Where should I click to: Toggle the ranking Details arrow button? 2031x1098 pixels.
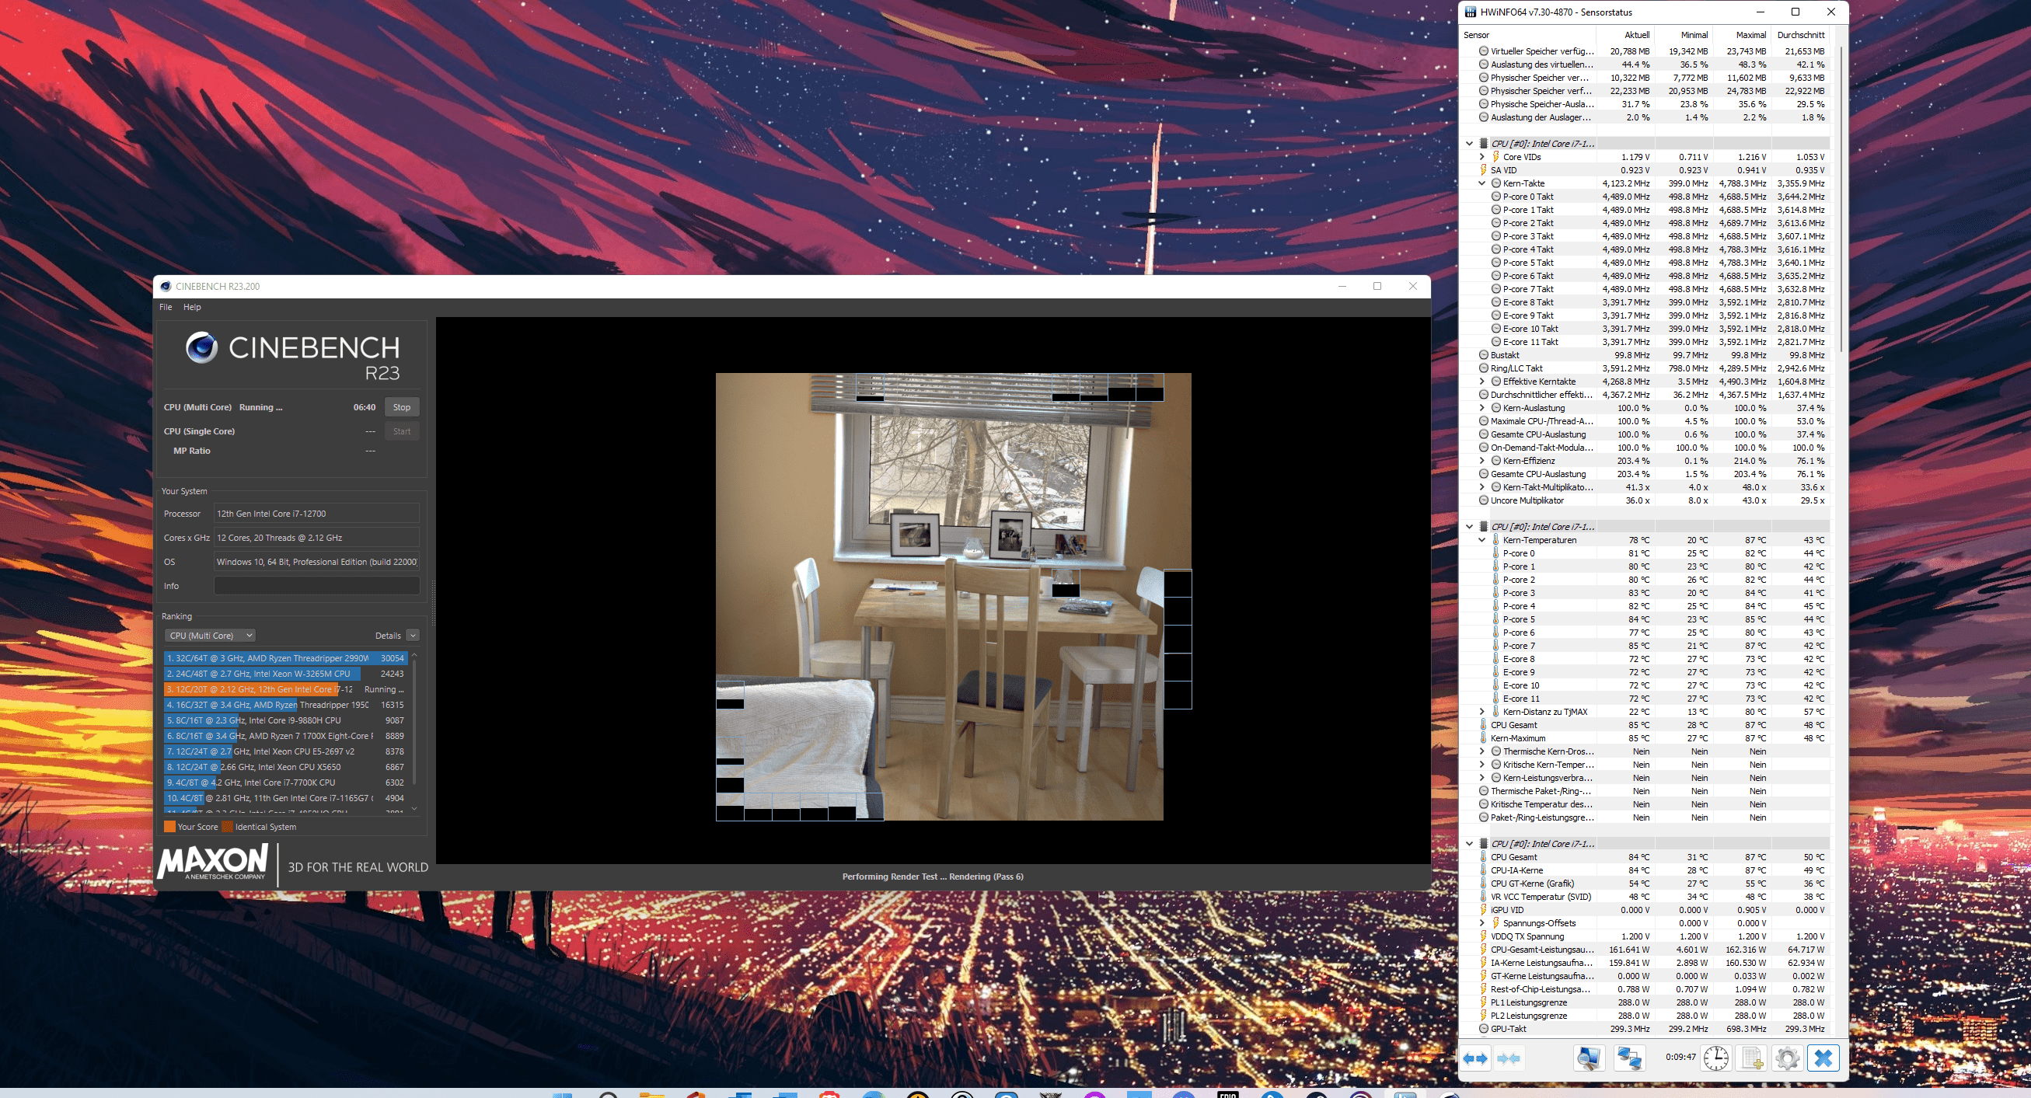413,636
